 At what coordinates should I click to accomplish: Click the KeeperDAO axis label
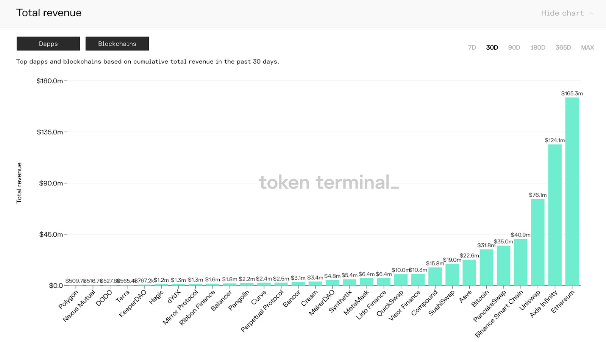(x=133, y=304)
